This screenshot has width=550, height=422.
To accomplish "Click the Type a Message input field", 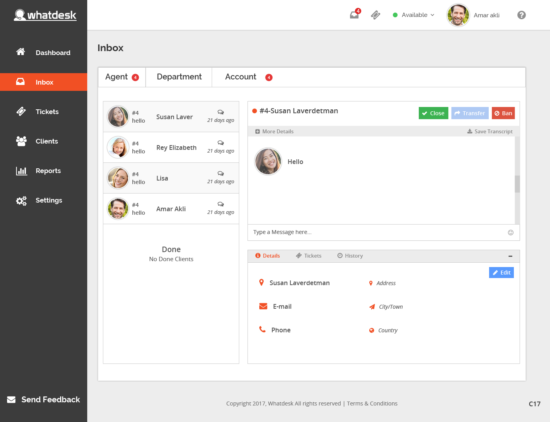I will pyautogui.click(x=354, y=232).
